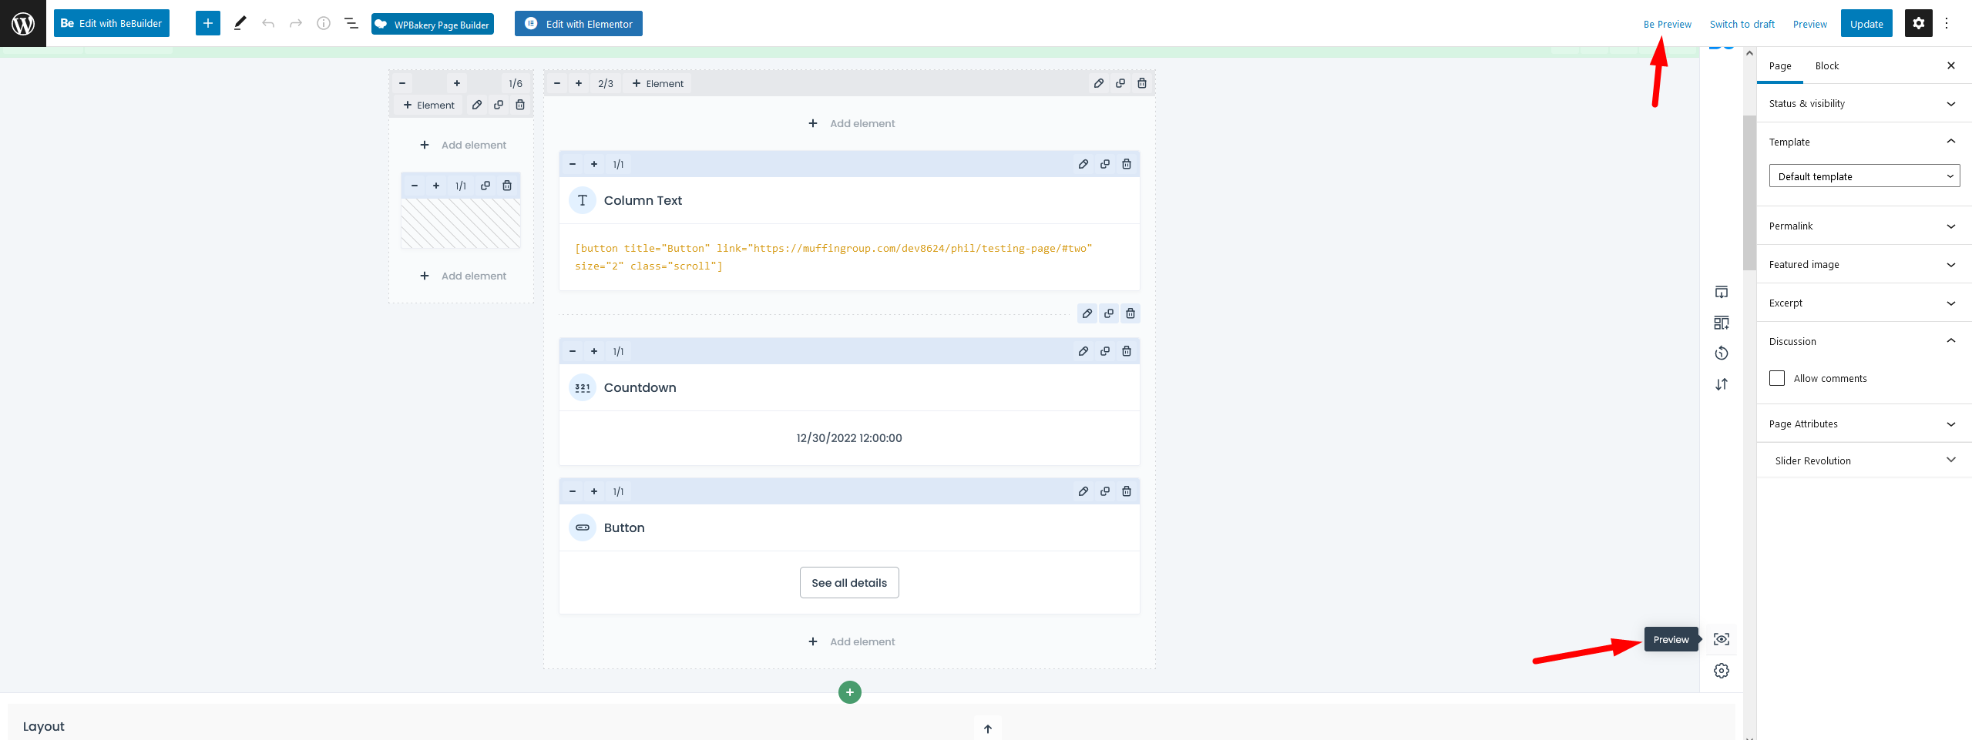Click the Redo arrow
1972x740 pixels.
(296, 23)
